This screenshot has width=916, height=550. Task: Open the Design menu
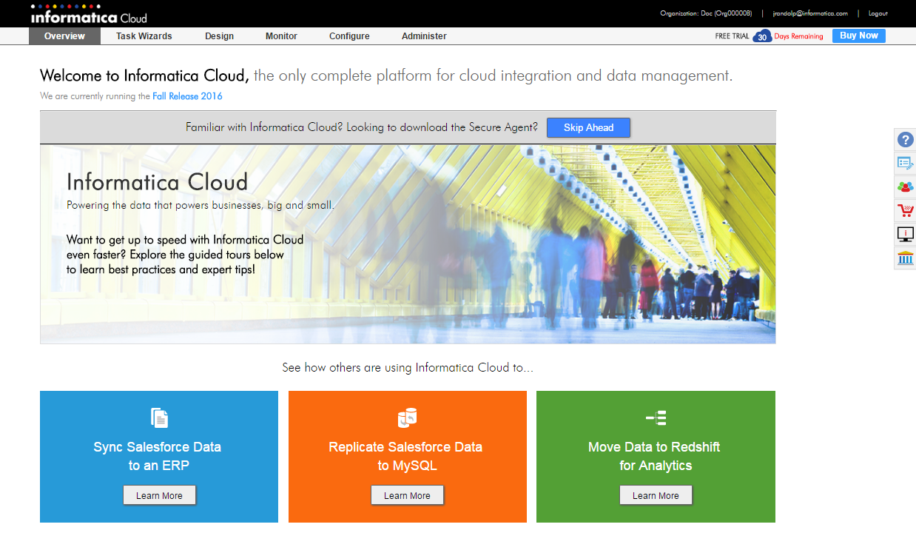click(220, 36)
